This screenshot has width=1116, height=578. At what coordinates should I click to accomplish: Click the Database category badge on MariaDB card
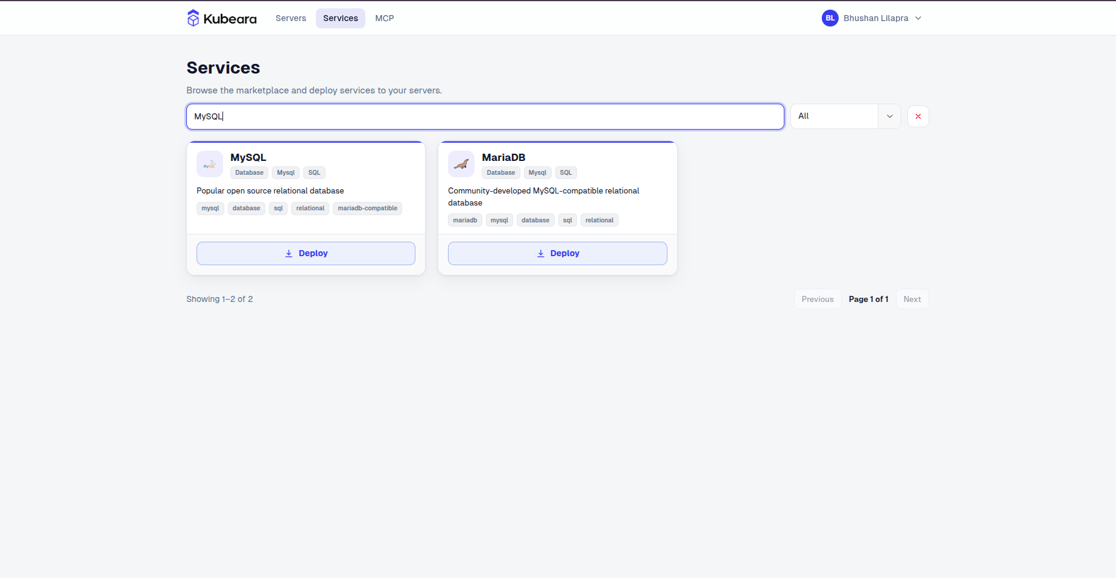pos(501,172)
